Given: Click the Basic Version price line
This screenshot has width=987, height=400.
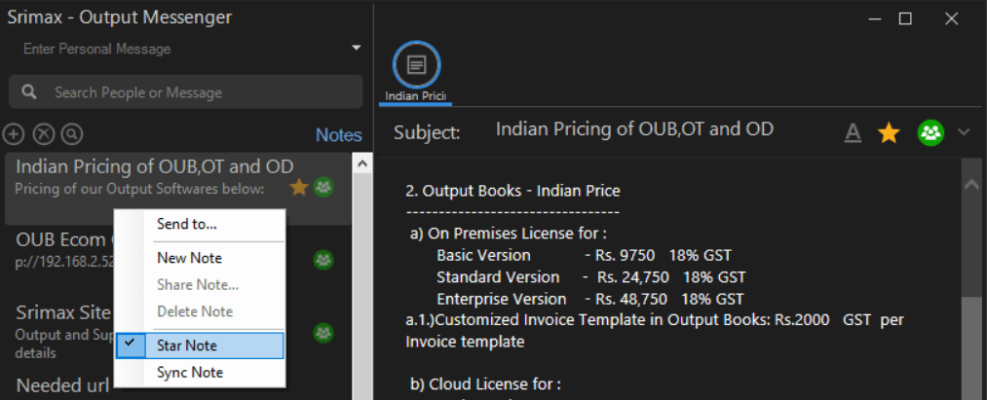Looking at the screenshot, I should tap(585, 256).
